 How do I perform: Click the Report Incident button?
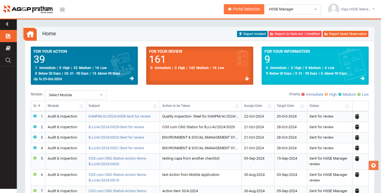click(x=252, y=34)
